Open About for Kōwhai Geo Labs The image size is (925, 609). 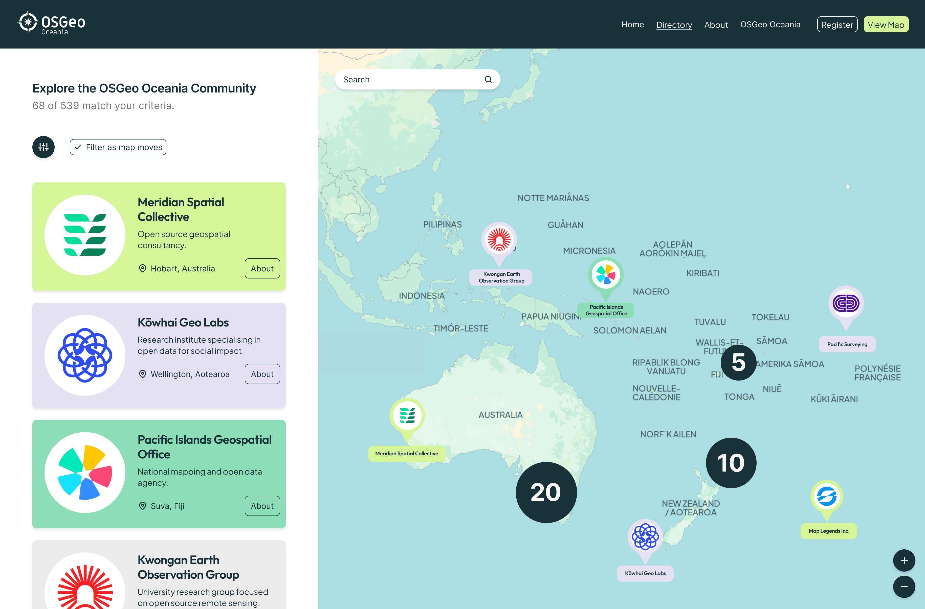pos(262,374)
